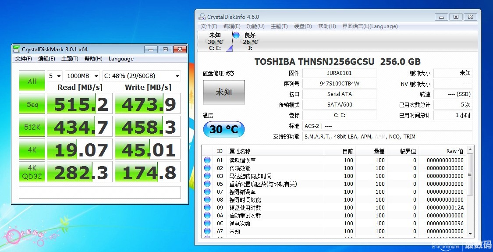Click the Raw 值 column header
Image resolution: width=493 pixels, height=252 pixels.
pos(442,151)
